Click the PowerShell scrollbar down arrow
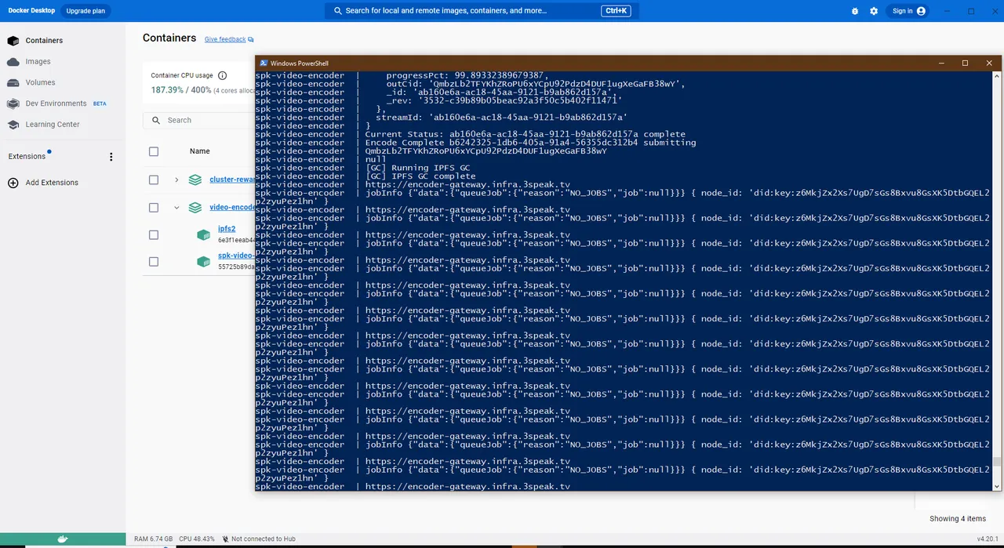 tap(997, 486)
